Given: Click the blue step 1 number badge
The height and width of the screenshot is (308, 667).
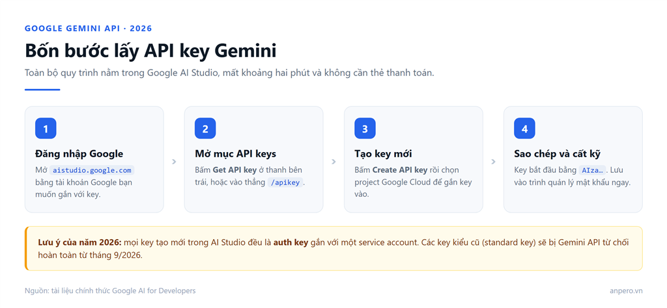Looking at the screenshot, I should (46, 129).
